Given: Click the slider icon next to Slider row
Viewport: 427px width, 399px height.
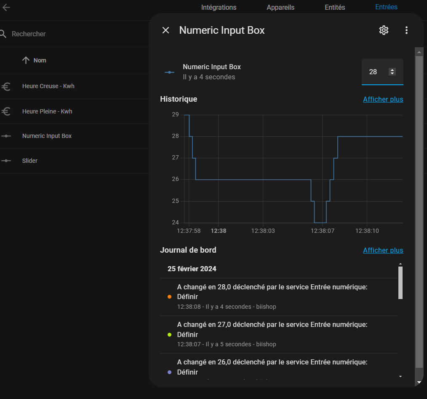Looking at the screenshot, I should click(x=6, y=161).
